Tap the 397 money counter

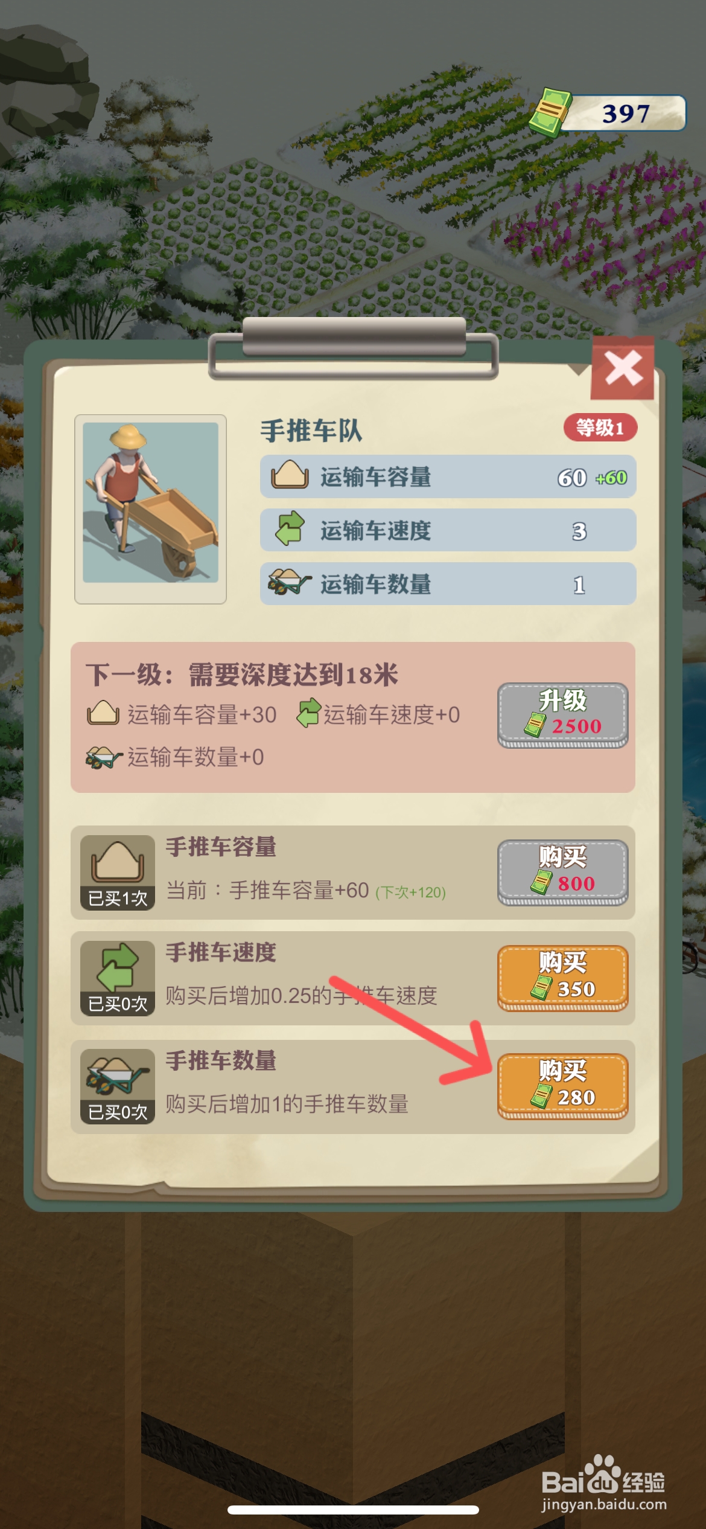[625, 113]
